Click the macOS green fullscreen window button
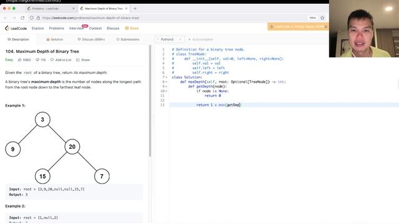Screen dimensions: 399x224 tap(14, 8)
